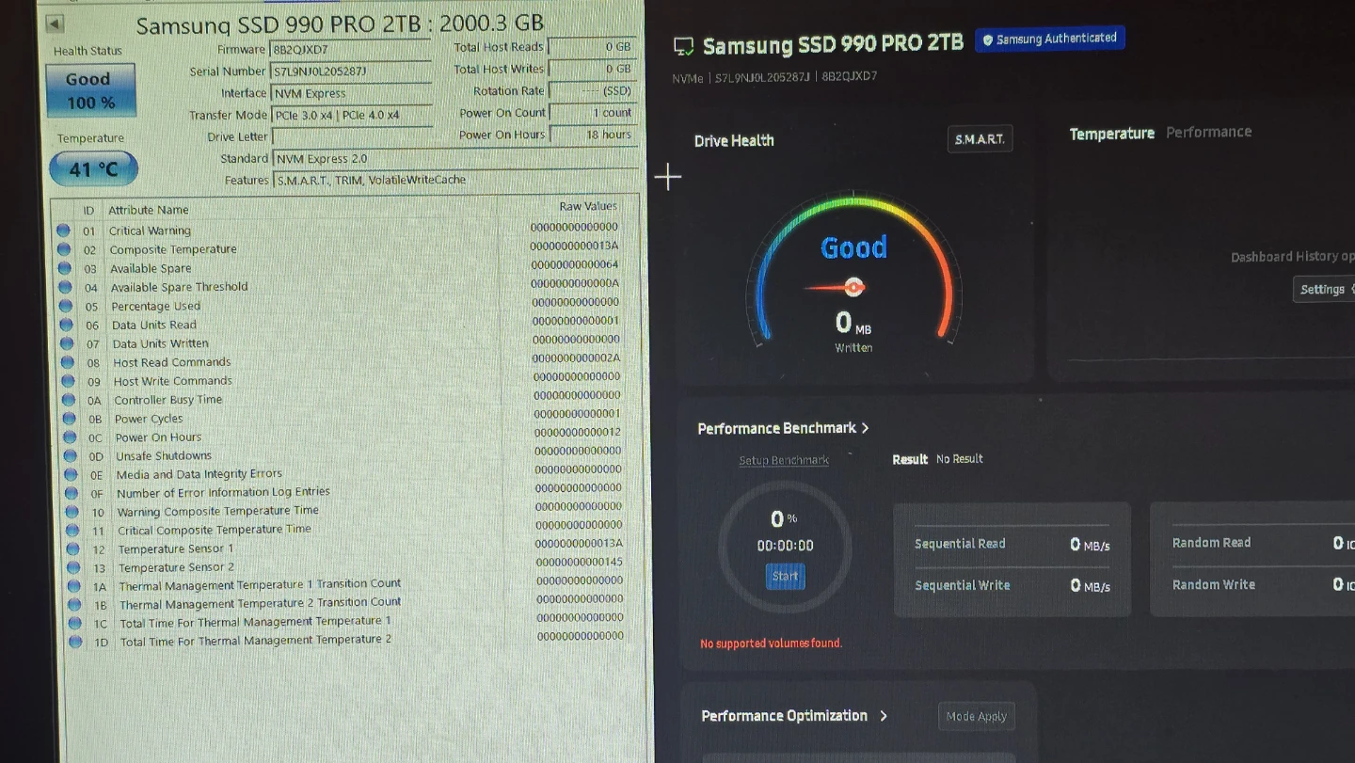Click status dot for Critical Warning
The height and width of the screenshot is (763, 1355).
pyautogui.click(x=63, y=230)
